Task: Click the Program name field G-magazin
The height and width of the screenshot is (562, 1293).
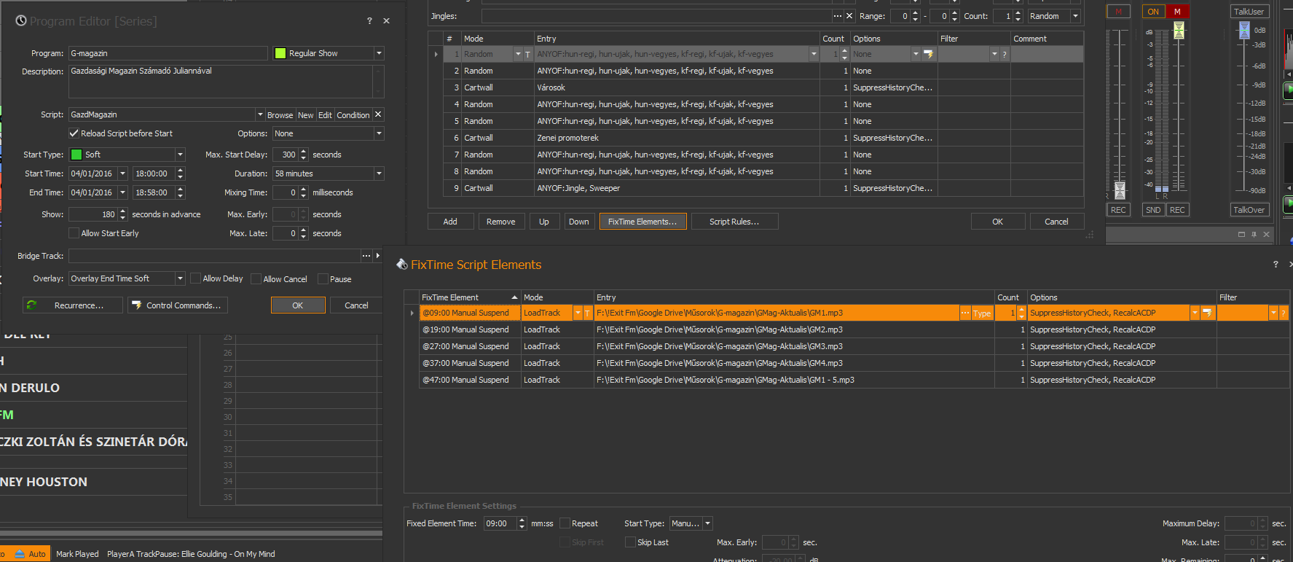Action: point(168,53)
